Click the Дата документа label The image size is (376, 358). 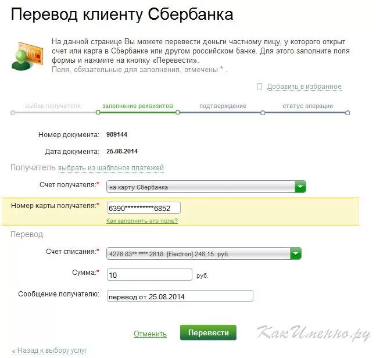72,152
